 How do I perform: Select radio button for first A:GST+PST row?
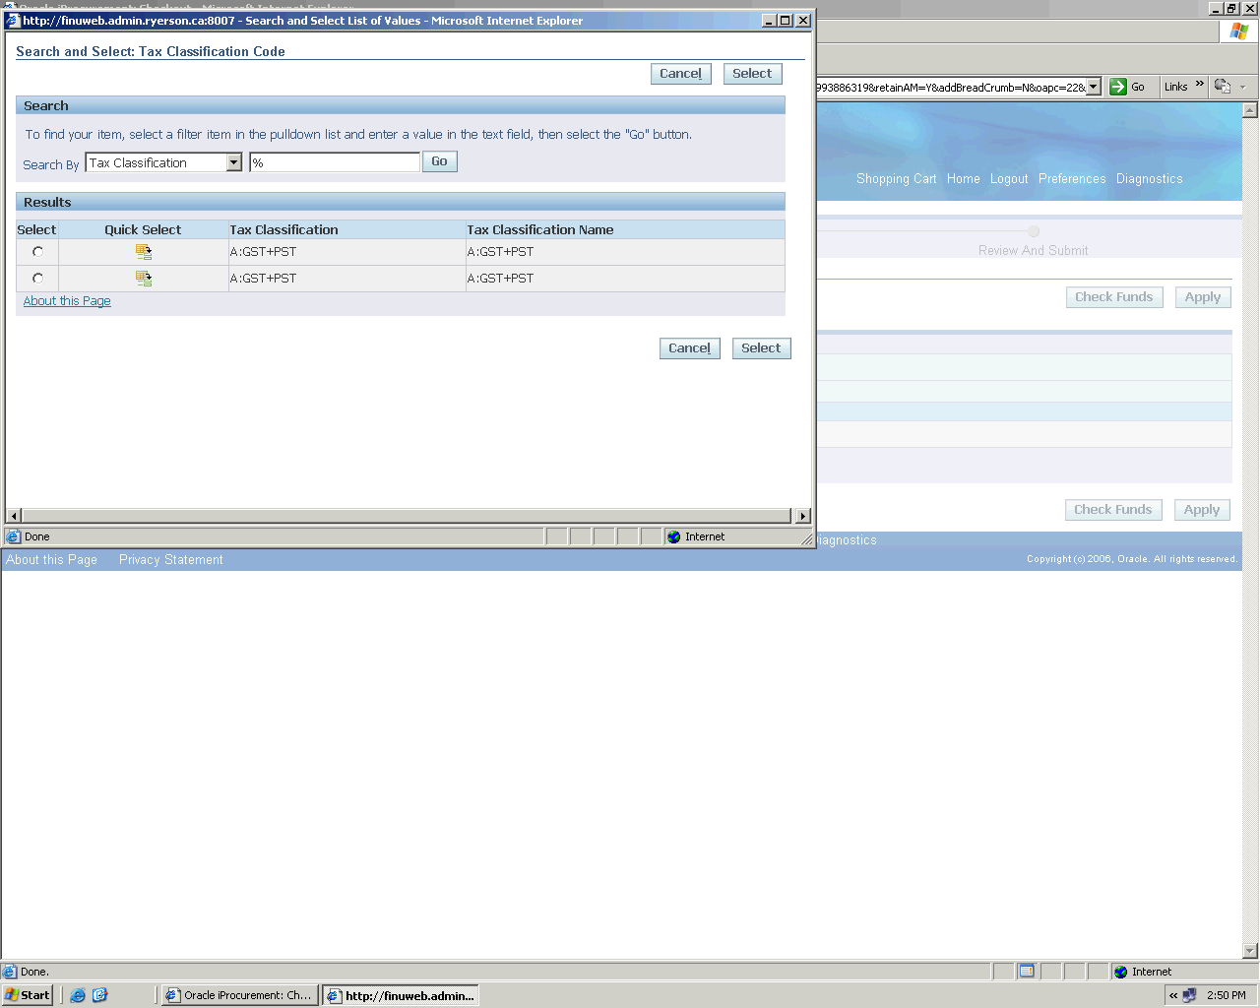click(x=37, y=252)
